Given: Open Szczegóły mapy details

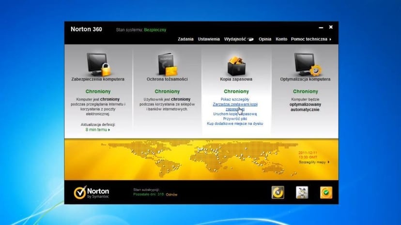Looking at the screenshot, I should pos(314,162).
